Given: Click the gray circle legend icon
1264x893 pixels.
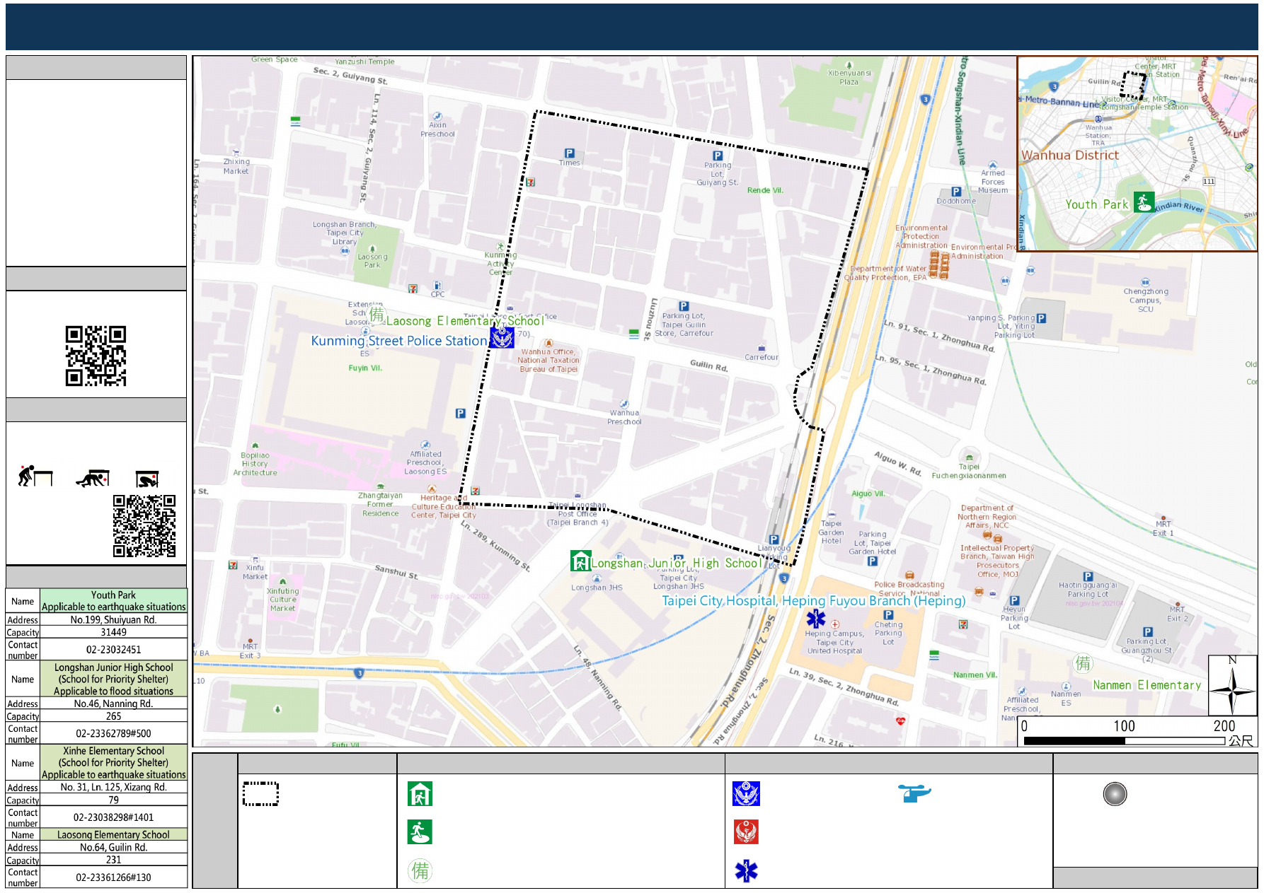Looking at the screenshot, I should coord(1115,794).
